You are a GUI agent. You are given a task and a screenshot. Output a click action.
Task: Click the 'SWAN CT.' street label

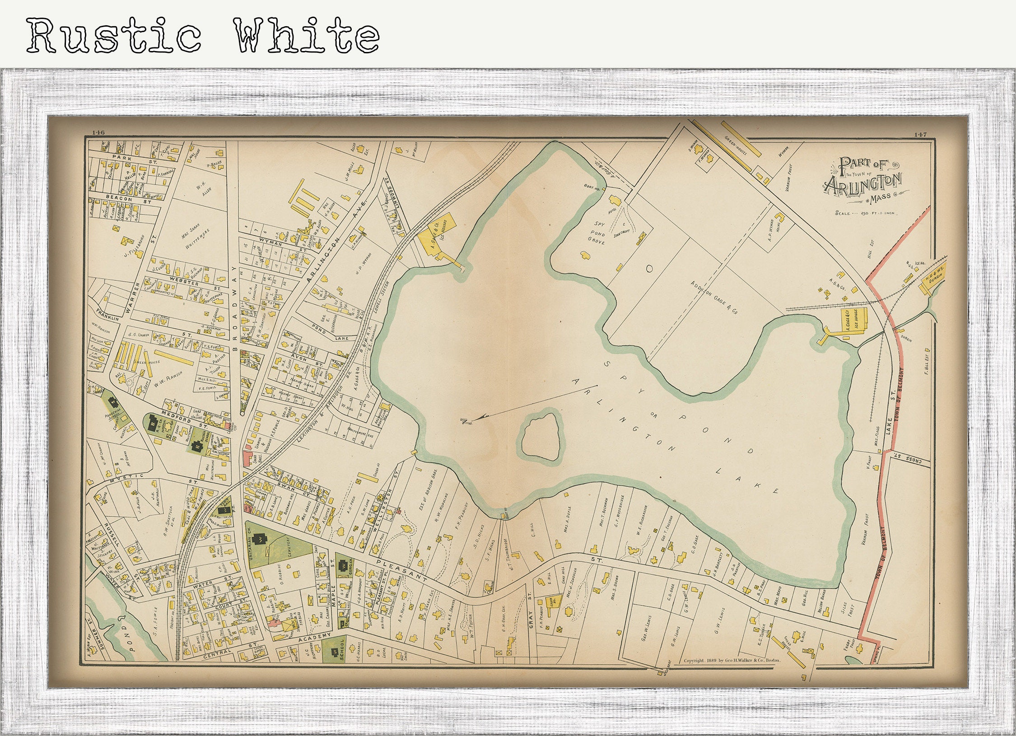293,489
